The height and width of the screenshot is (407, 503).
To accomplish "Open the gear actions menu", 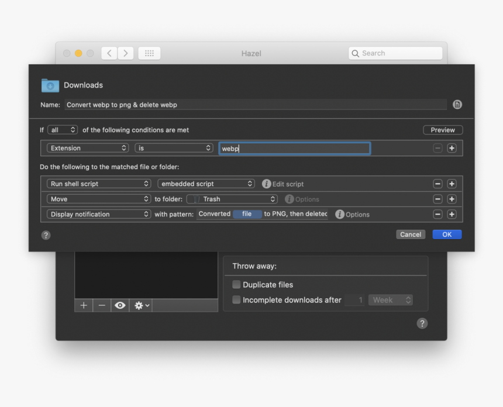I will point(142,305).
